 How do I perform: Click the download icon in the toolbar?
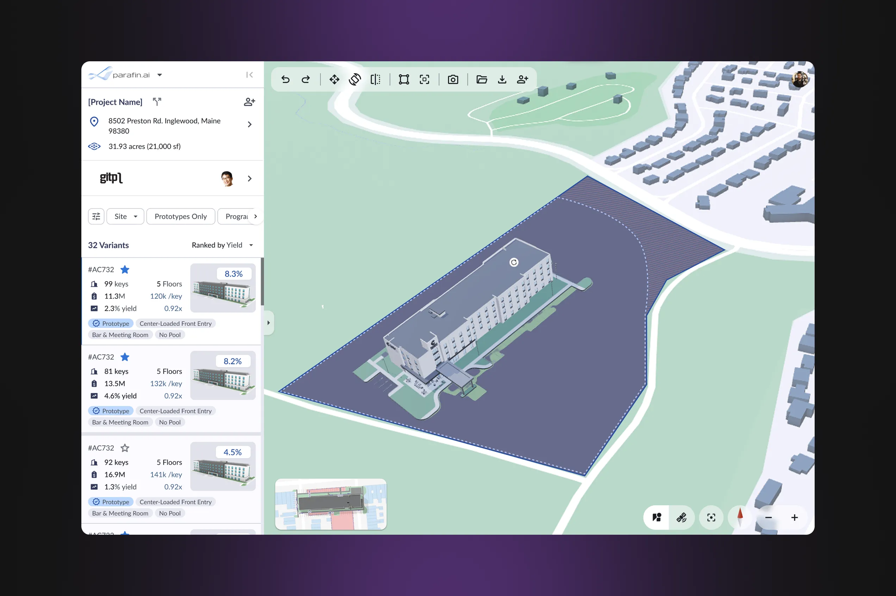[x=502, y=80]
